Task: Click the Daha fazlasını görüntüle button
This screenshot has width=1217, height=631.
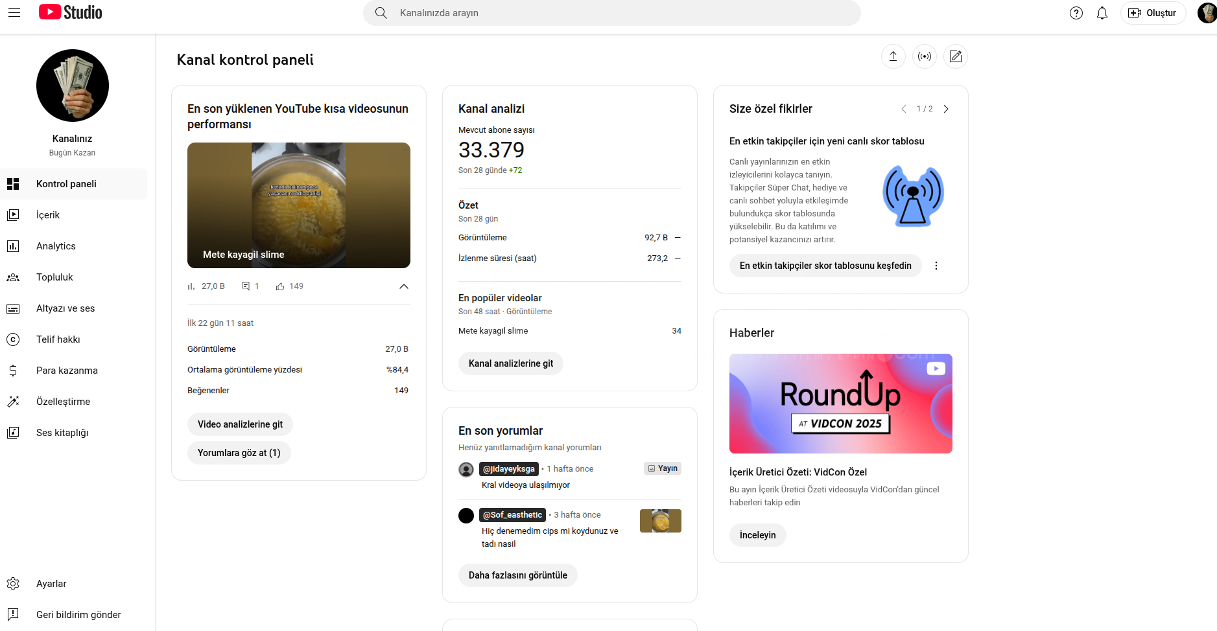Action: 518,575
